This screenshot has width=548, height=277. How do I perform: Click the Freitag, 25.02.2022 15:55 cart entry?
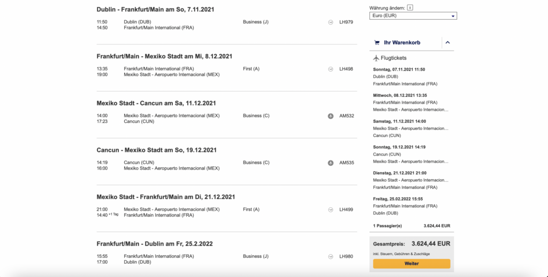click(399, 198)
